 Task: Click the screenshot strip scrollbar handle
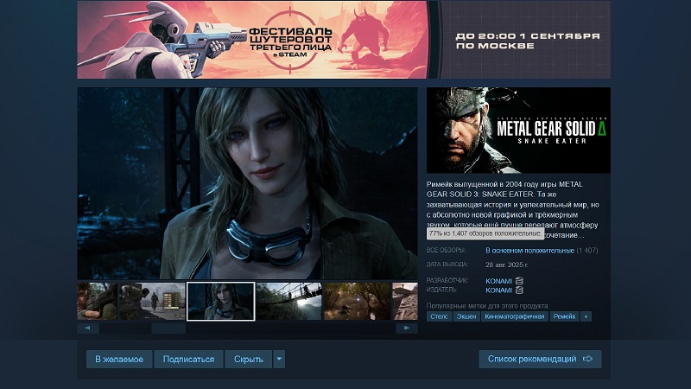coord(168,328)
